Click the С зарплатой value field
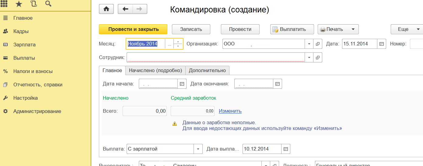Image resolution: width=423 pixels, height=166 pixels. coord(160,149)
